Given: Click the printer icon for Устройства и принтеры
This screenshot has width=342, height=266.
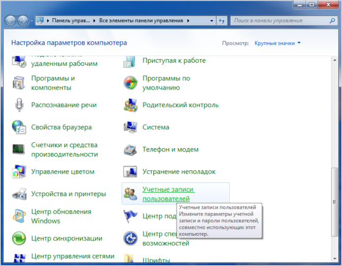Looking at the screenshot, I should pos(19,194).
